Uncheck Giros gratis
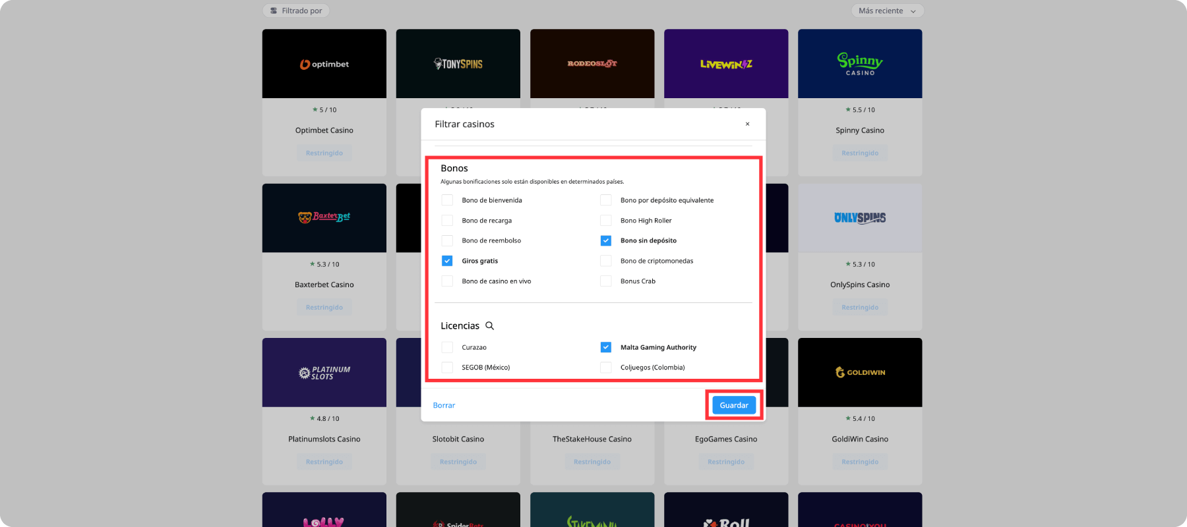The height and width of the screenshot is (527, 1187). [447, 261]
